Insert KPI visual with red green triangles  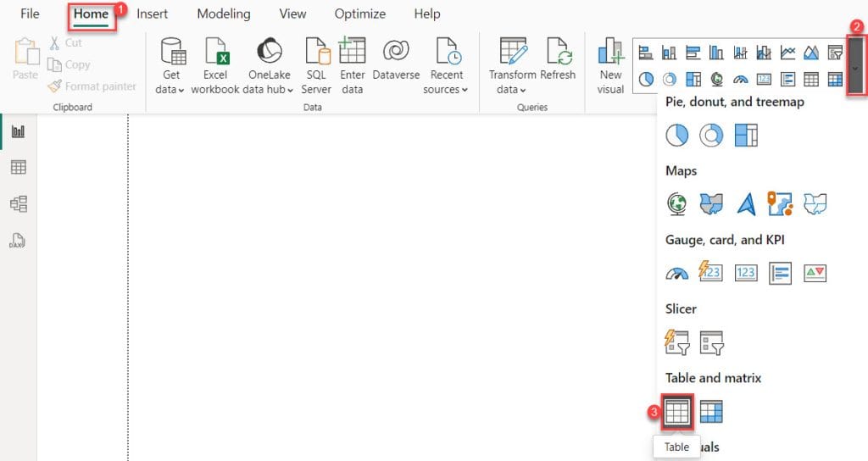815,273
